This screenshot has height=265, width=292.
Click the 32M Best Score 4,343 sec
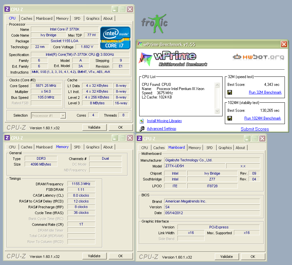pyautogui.click(x=272, y=85)
